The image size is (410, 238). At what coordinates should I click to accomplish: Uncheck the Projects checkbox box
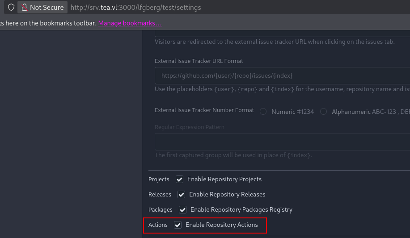tap(180, 180)
